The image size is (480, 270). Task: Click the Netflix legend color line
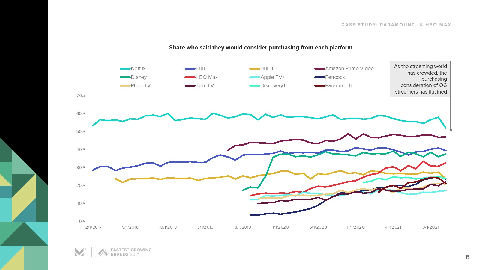(x=125, y=69)
